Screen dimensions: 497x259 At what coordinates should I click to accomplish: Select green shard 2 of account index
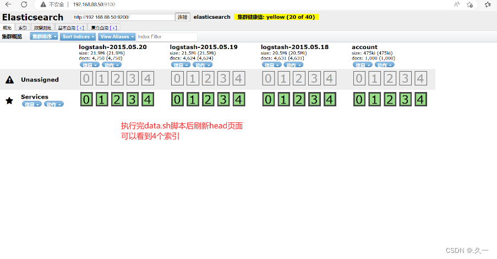click(390, 99)
